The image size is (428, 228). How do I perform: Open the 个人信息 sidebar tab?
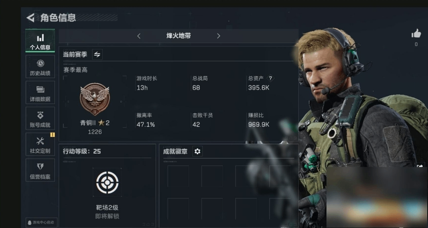40,41
